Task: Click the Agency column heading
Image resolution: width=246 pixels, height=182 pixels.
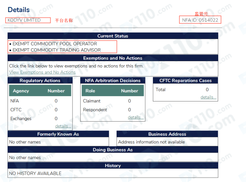Action: pos(21,91)
